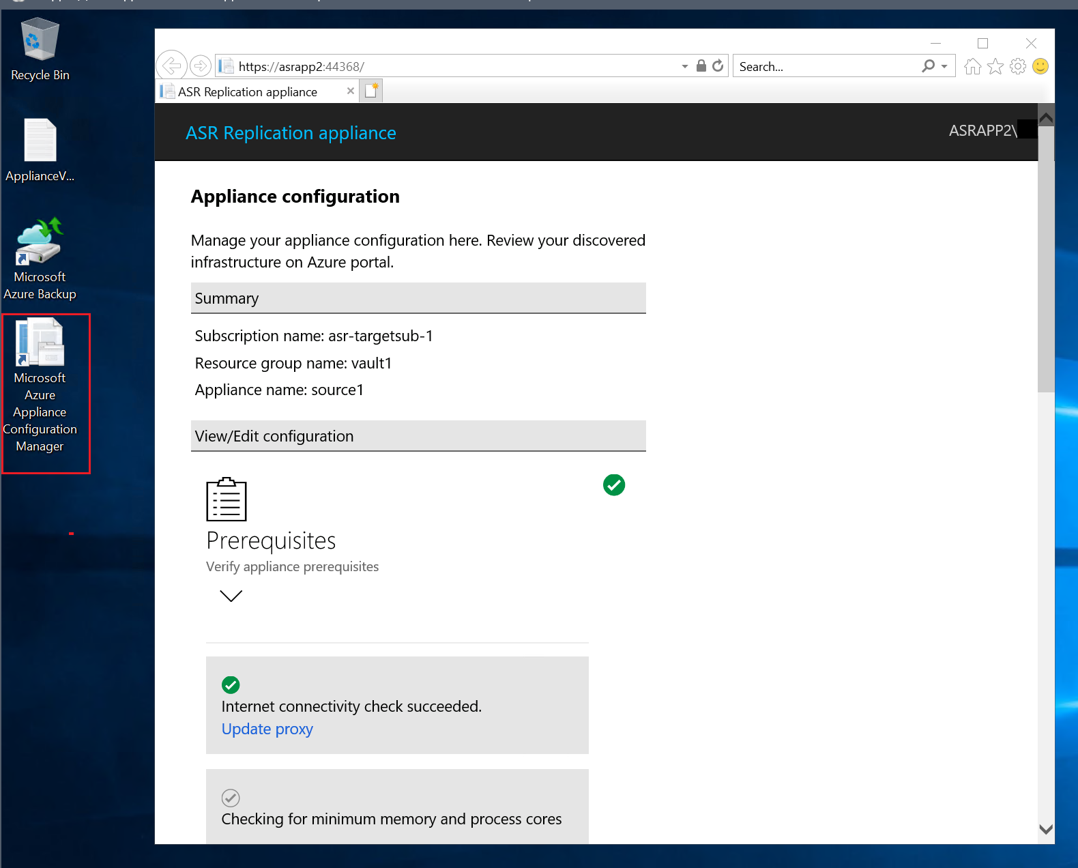The height and width of the screenshot is (868, 1078).
Task: Open the address bar dropdown arrow
Action: [x=684, y=66]
